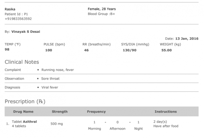This screenshot has width=204, height=138.
Task: Select the Blood Group B+ label
Action: click(101, 14)
